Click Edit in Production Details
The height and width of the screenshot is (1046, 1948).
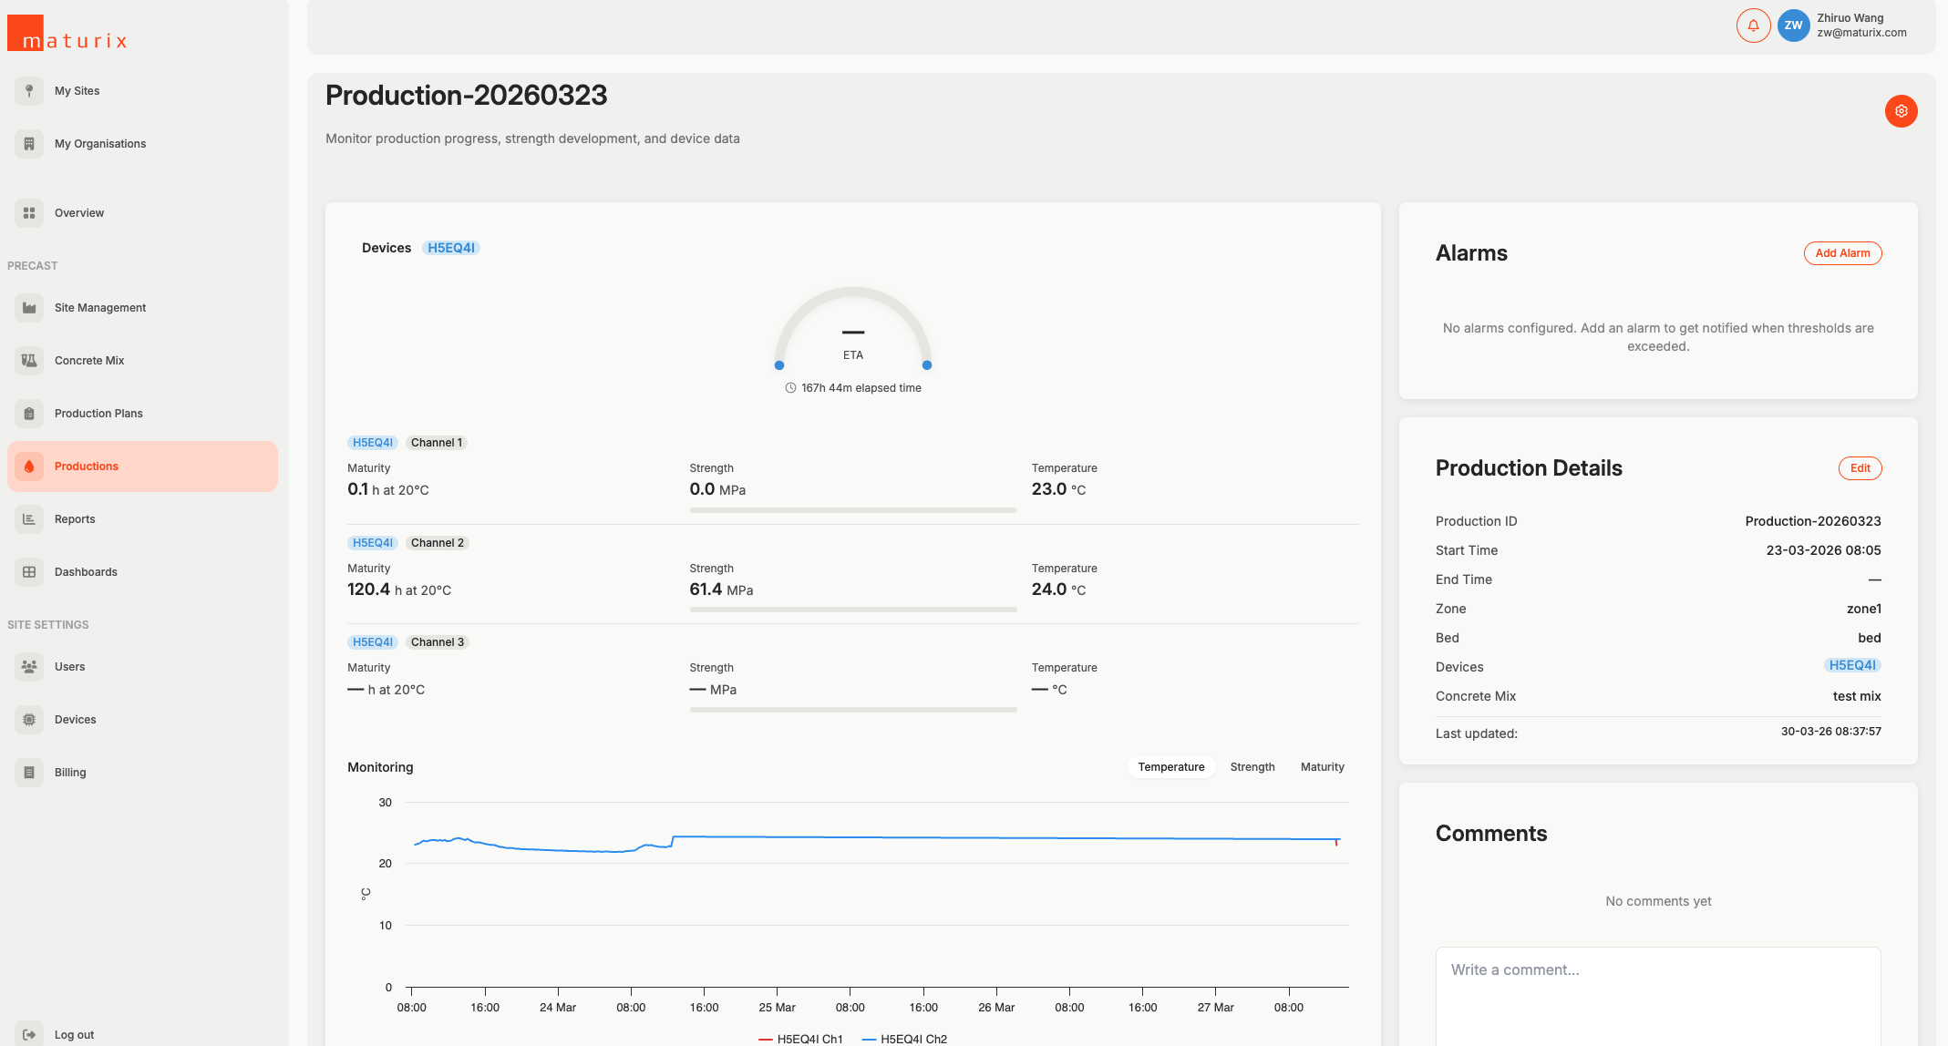tap(1860, 468)
